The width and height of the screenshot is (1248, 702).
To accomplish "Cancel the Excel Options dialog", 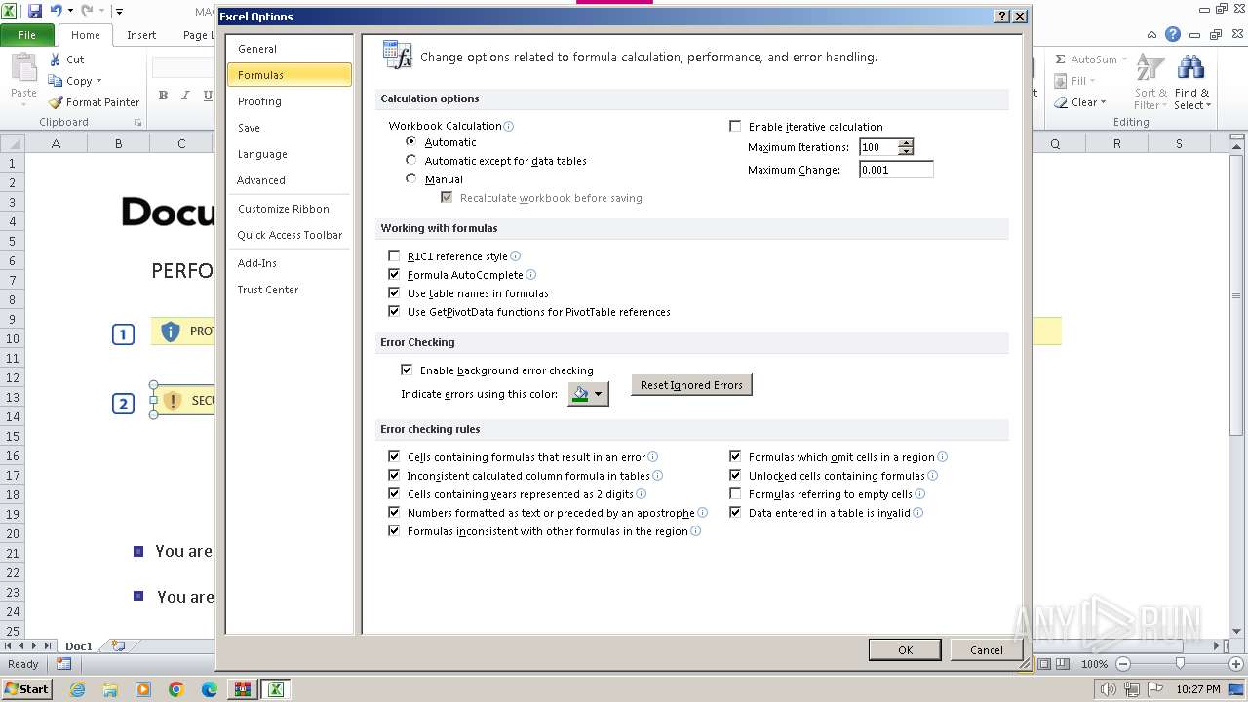I will click(x=986, y=650).
